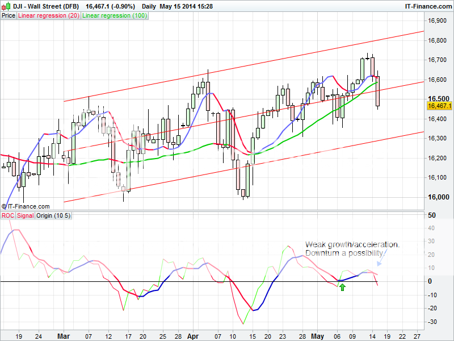Screen dimensions: 454x341
Task: Open Linear regression (100) indicator settings
Action: pos(115,16)
